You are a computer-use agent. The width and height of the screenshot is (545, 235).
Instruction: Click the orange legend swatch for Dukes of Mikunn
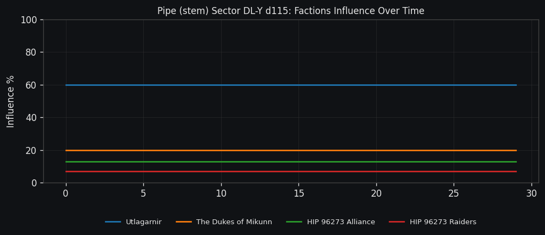point(184,222)
